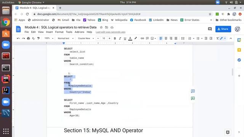244x137 pixels.
Task: Open the text color picker
Action: [130, 38]
